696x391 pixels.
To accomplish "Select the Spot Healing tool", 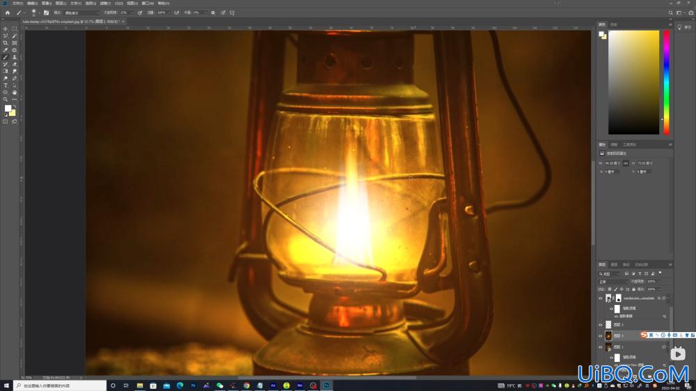I will click(14, 50).
